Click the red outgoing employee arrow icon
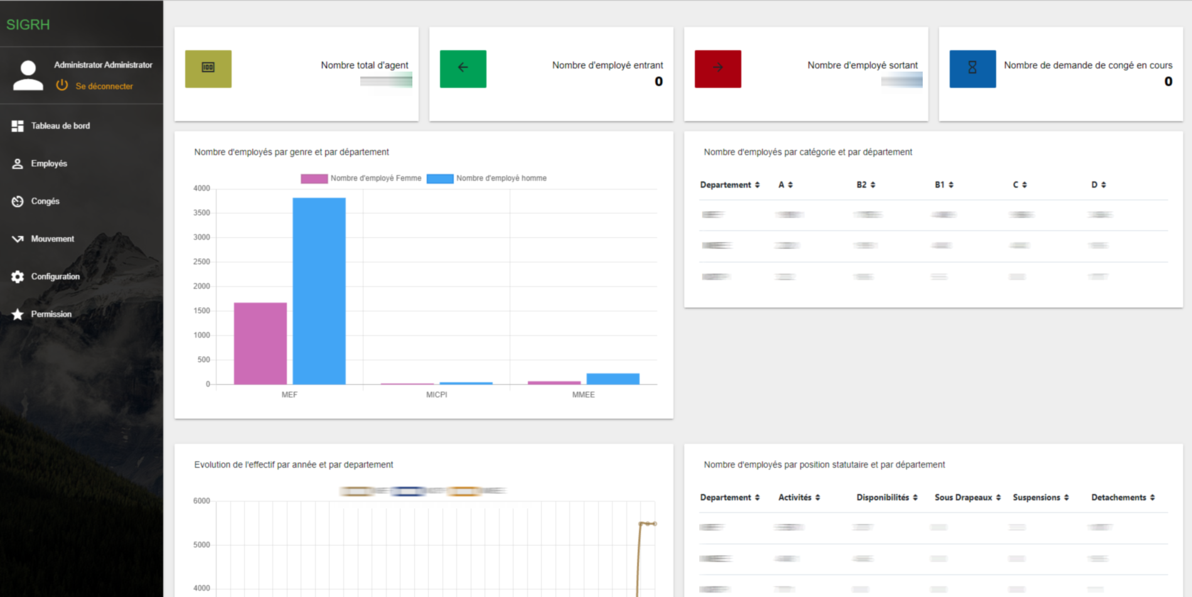Viewport: 1192px width, 597px height. 717,68
